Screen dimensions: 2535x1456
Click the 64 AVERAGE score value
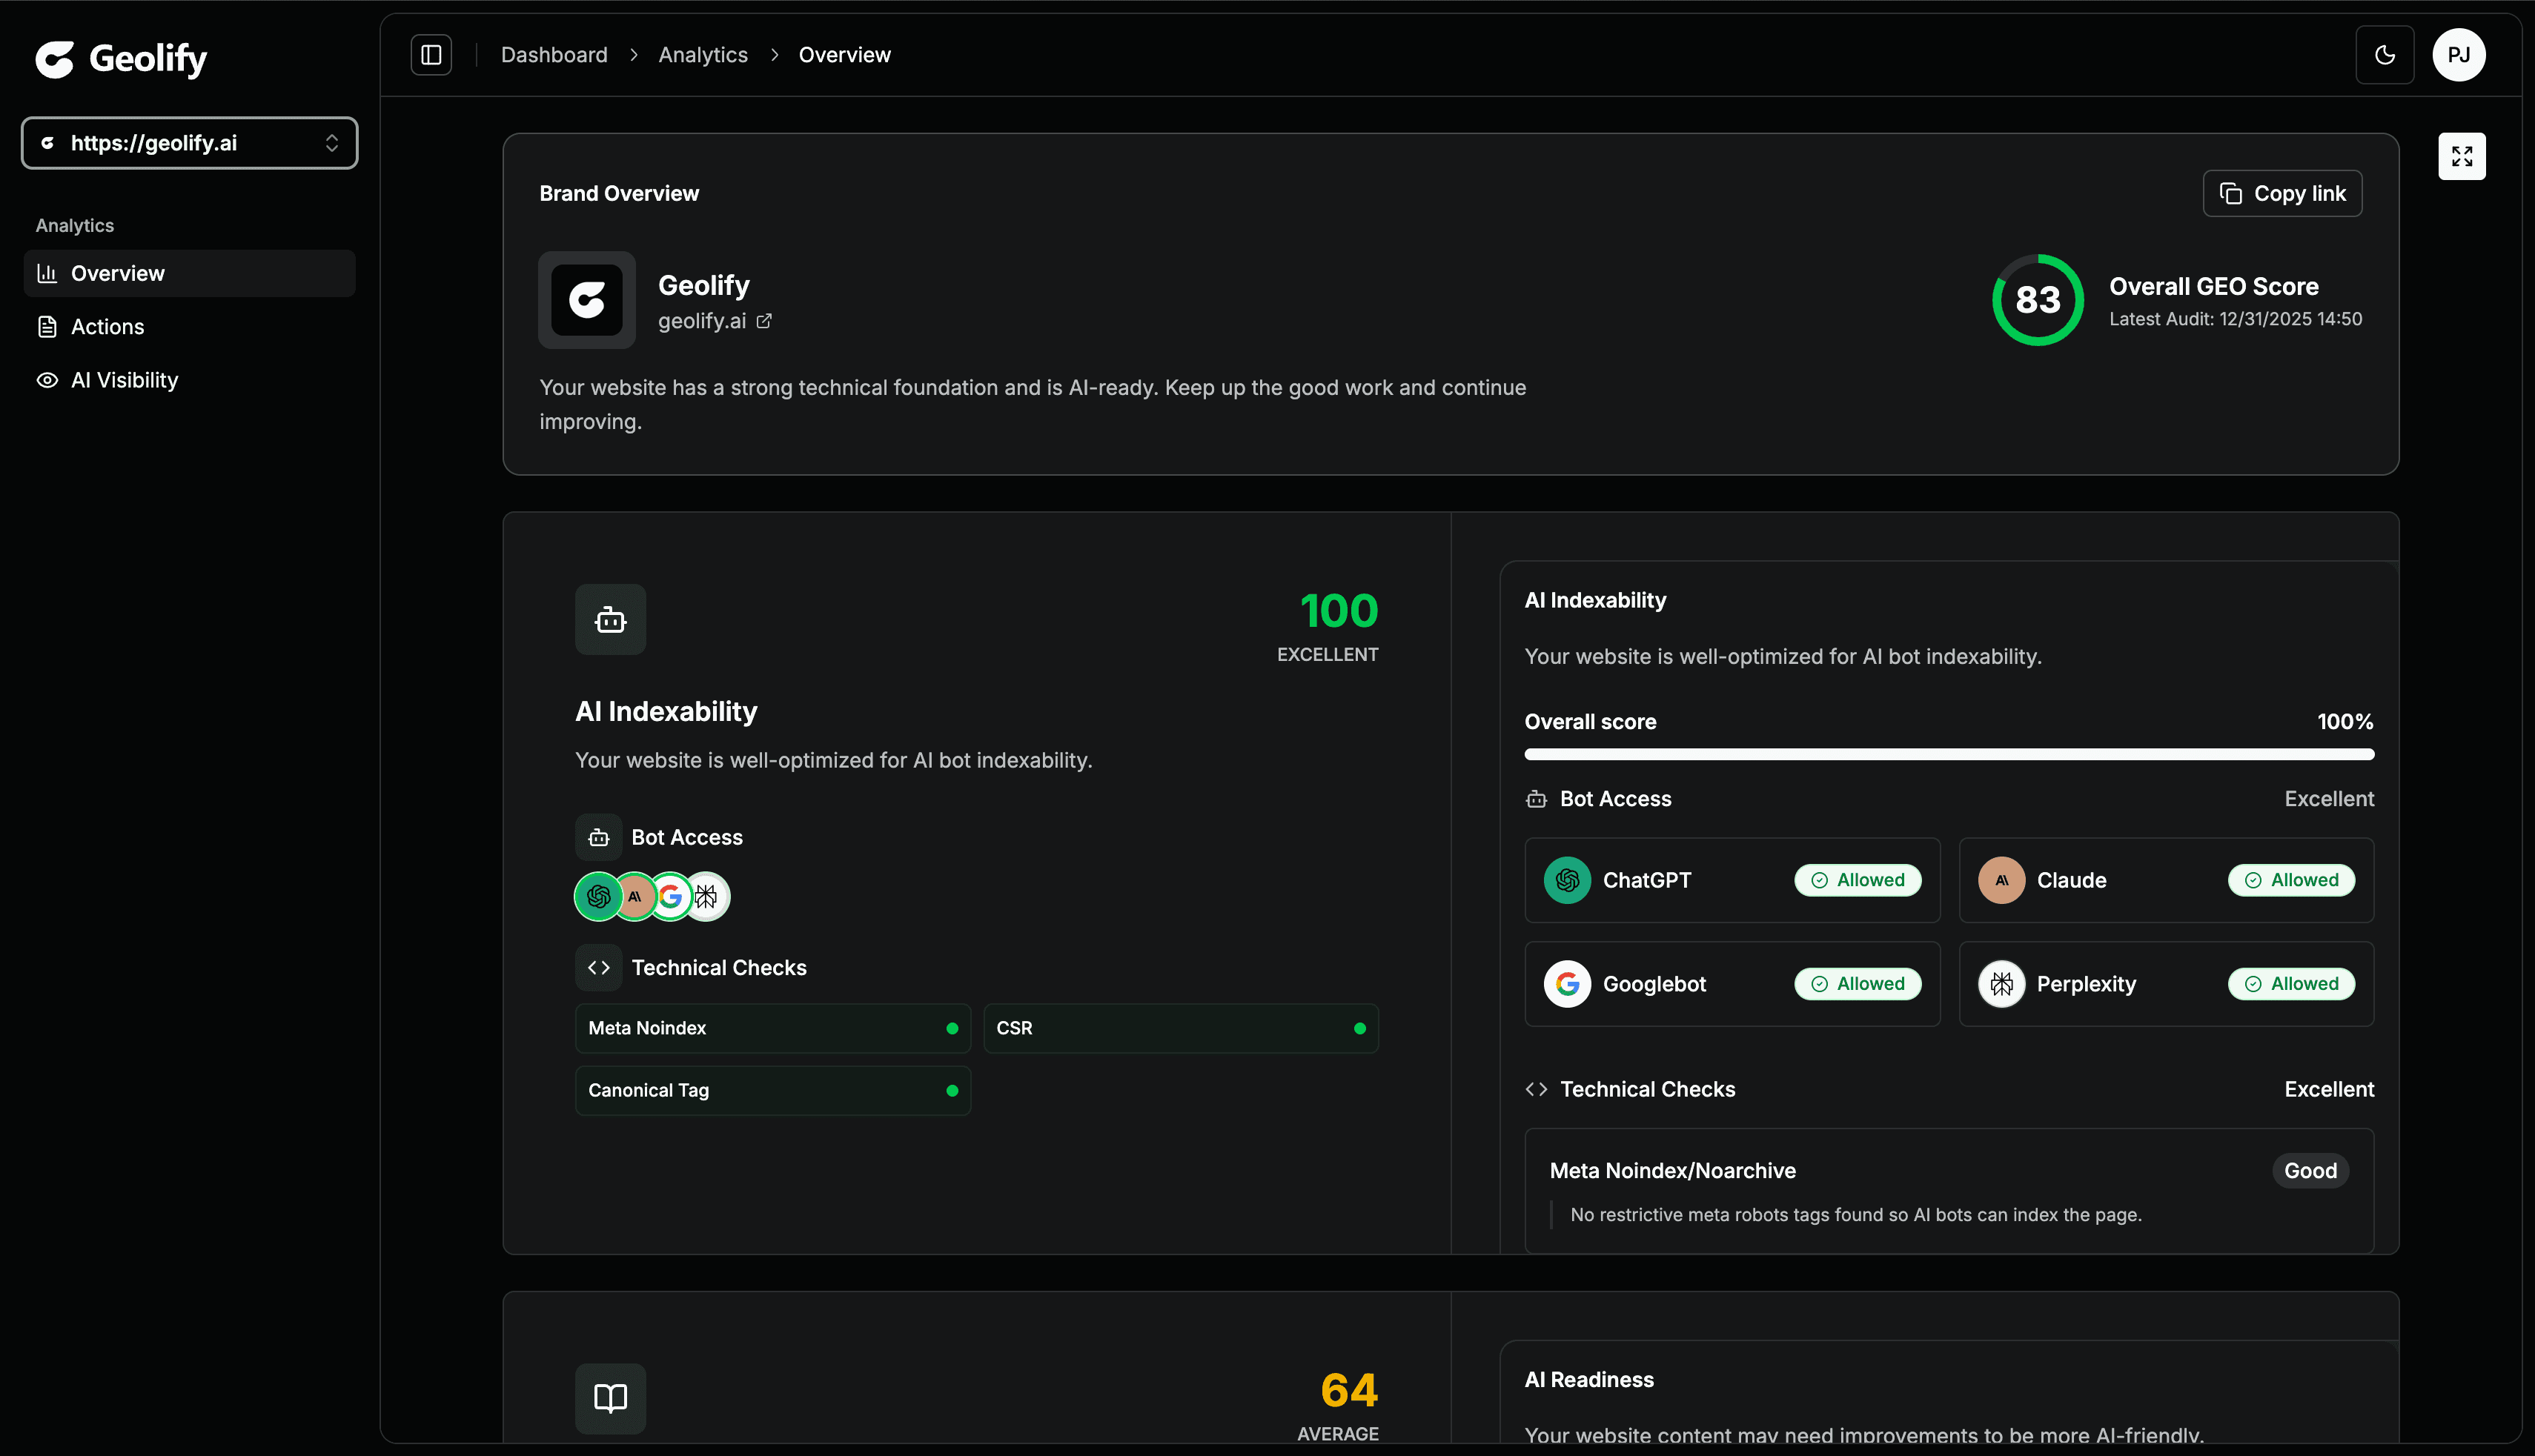1348,1390
